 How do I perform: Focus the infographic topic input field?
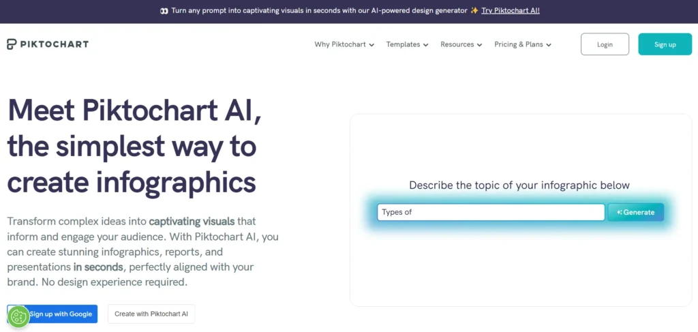tap(491, 212)
